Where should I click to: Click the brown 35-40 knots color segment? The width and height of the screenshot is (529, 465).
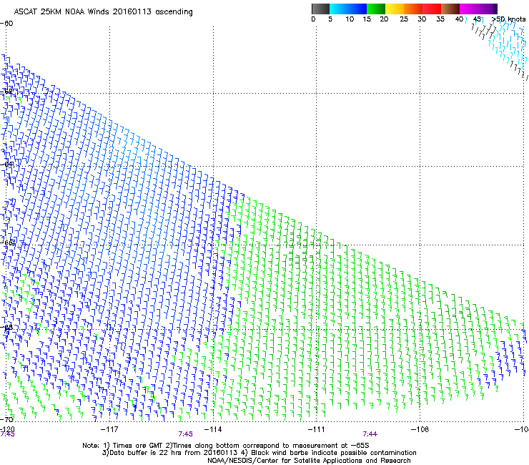450,9
